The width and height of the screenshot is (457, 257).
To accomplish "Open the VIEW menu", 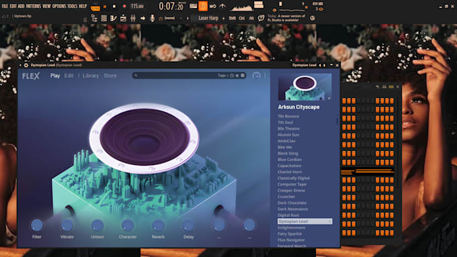I will [46, 6].
